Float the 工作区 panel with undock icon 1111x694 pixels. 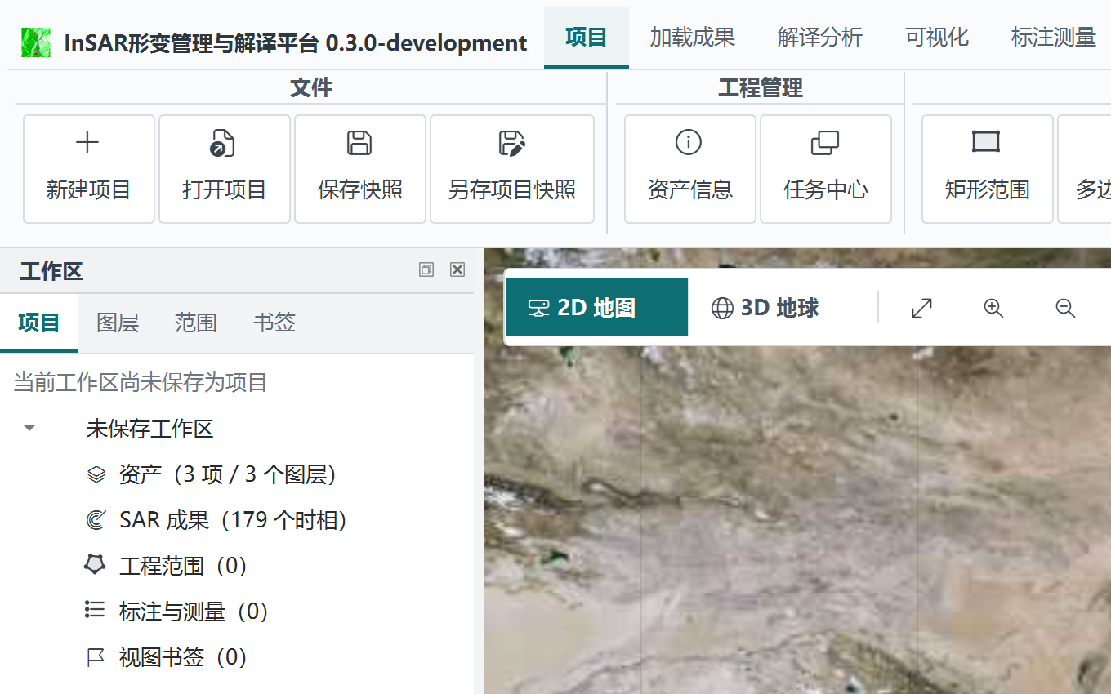pyautogui.click(x=426, y=269)
